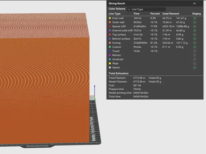Click the Display column header
Image resolution: width=206 pixels, height=154 pixels.
click(x=197, y=14)
